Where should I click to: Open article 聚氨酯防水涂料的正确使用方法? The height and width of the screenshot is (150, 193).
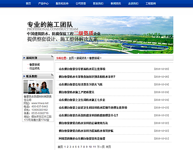pyautogui.click(x=83, y=123)
